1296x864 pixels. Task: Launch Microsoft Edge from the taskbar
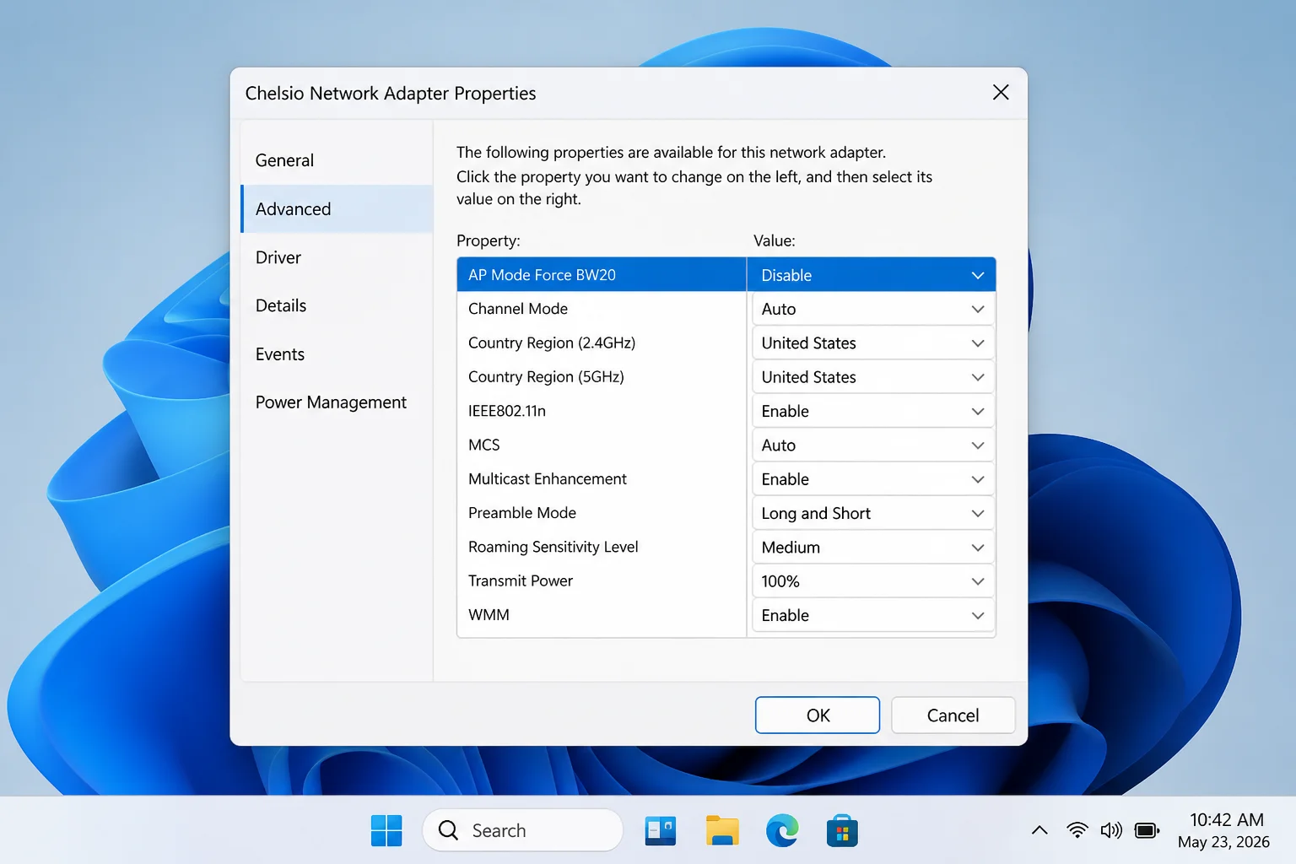[x=782, y=831]
